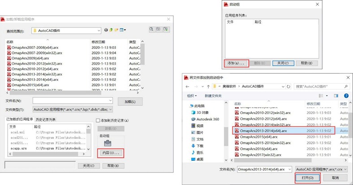Expand the 组织 menu in file dialog
The height and width of the screenshot is (185, 353).
click(x=192, y=96)
